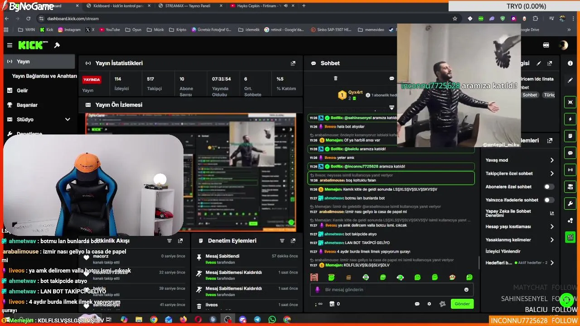This screenshot has width=580, height=326.
Task: Click the chat bubble icon near Gönder
Action: pos(417,304)
